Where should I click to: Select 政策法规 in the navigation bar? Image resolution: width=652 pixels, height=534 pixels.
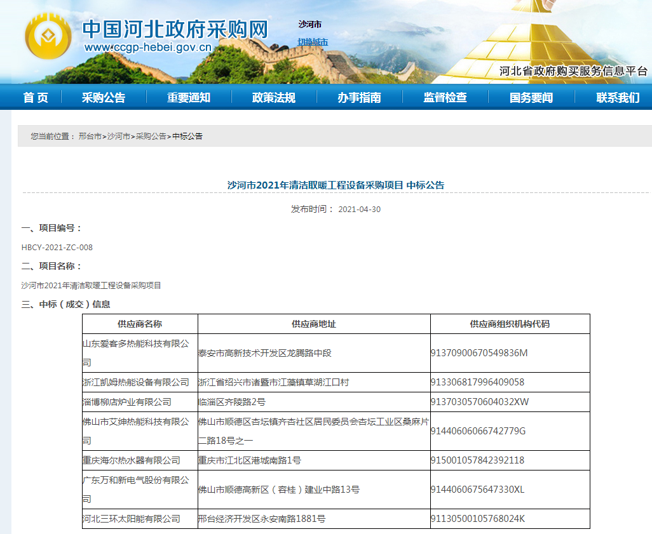click(x=274, y=98)
